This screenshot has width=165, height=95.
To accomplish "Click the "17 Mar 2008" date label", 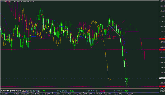I will click(x=46, y=94).
